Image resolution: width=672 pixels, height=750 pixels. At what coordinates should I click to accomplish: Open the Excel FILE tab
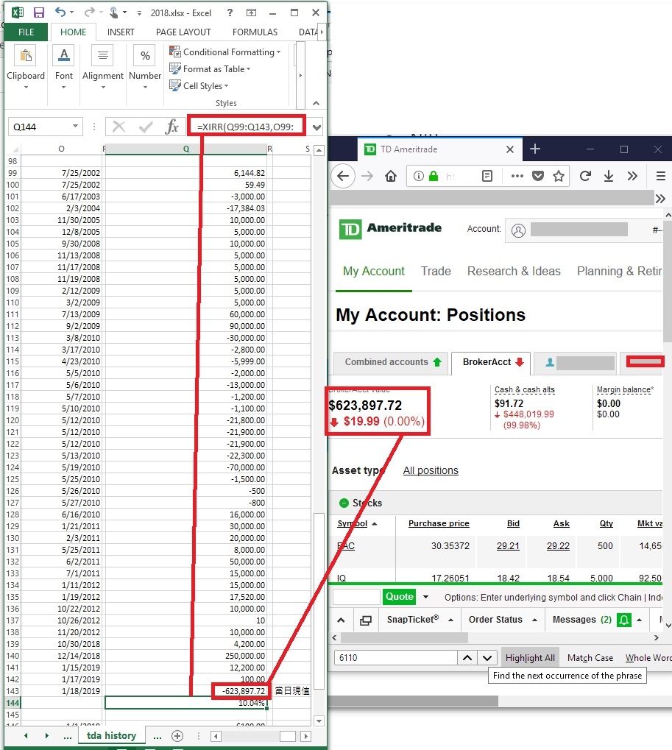point(26,32)
